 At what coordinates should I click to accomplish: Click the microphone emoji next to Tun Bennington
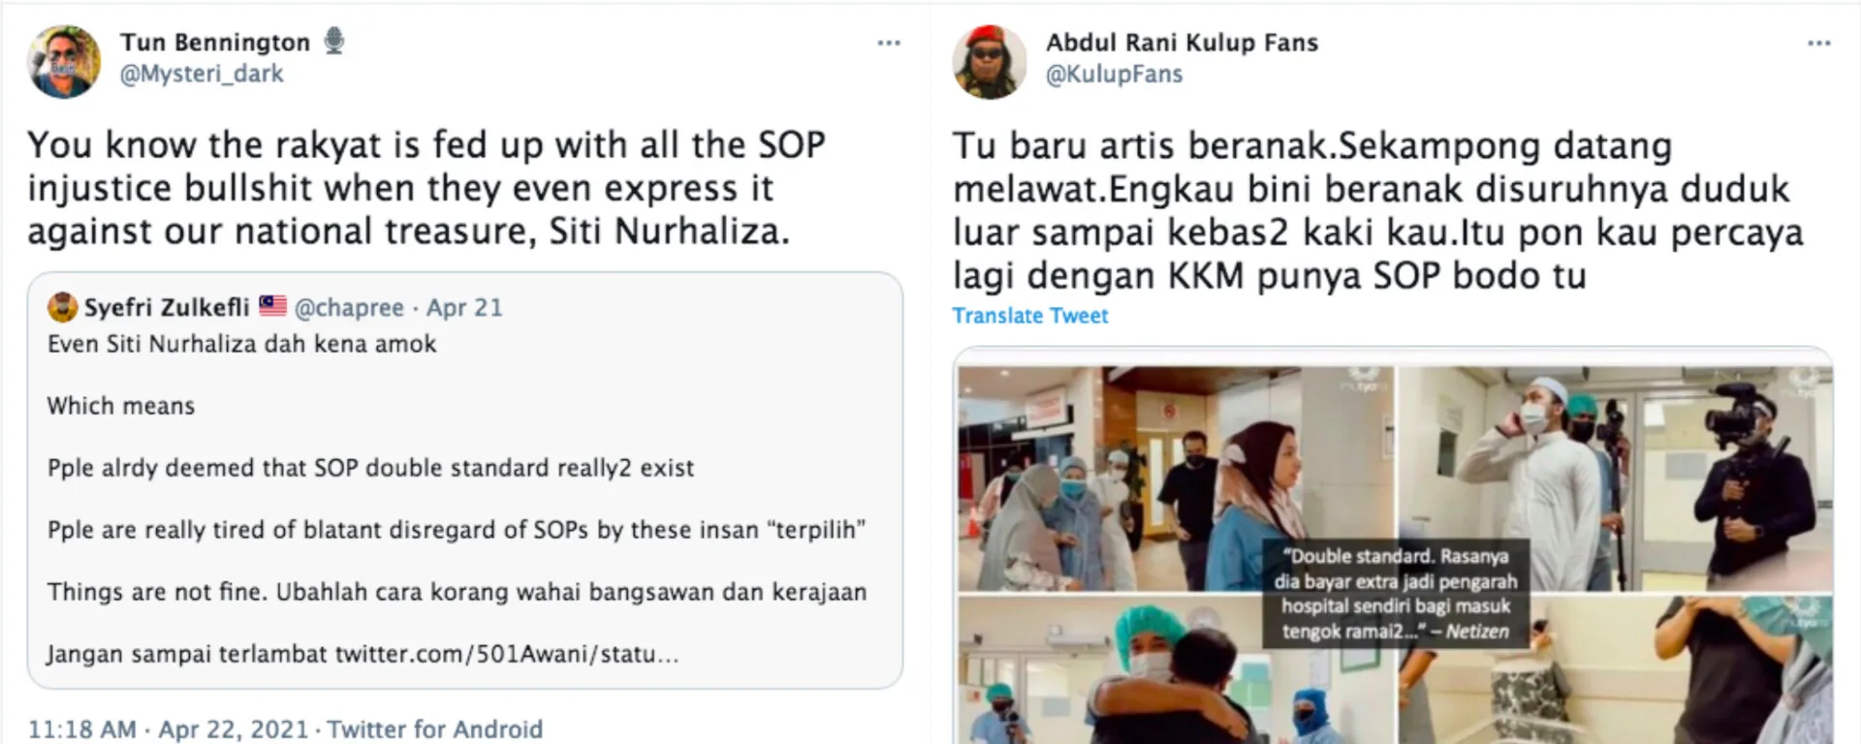tap(334, 42)
